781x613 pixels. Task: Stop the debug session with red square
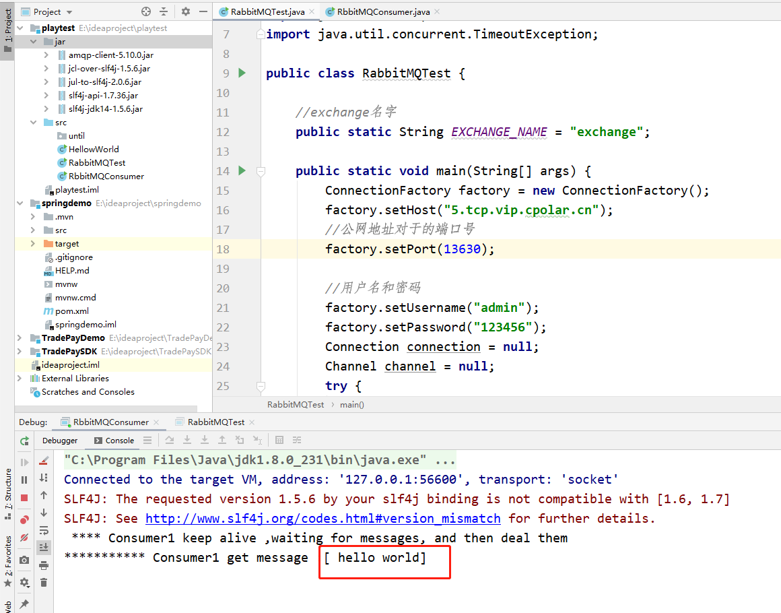(24, 498)
